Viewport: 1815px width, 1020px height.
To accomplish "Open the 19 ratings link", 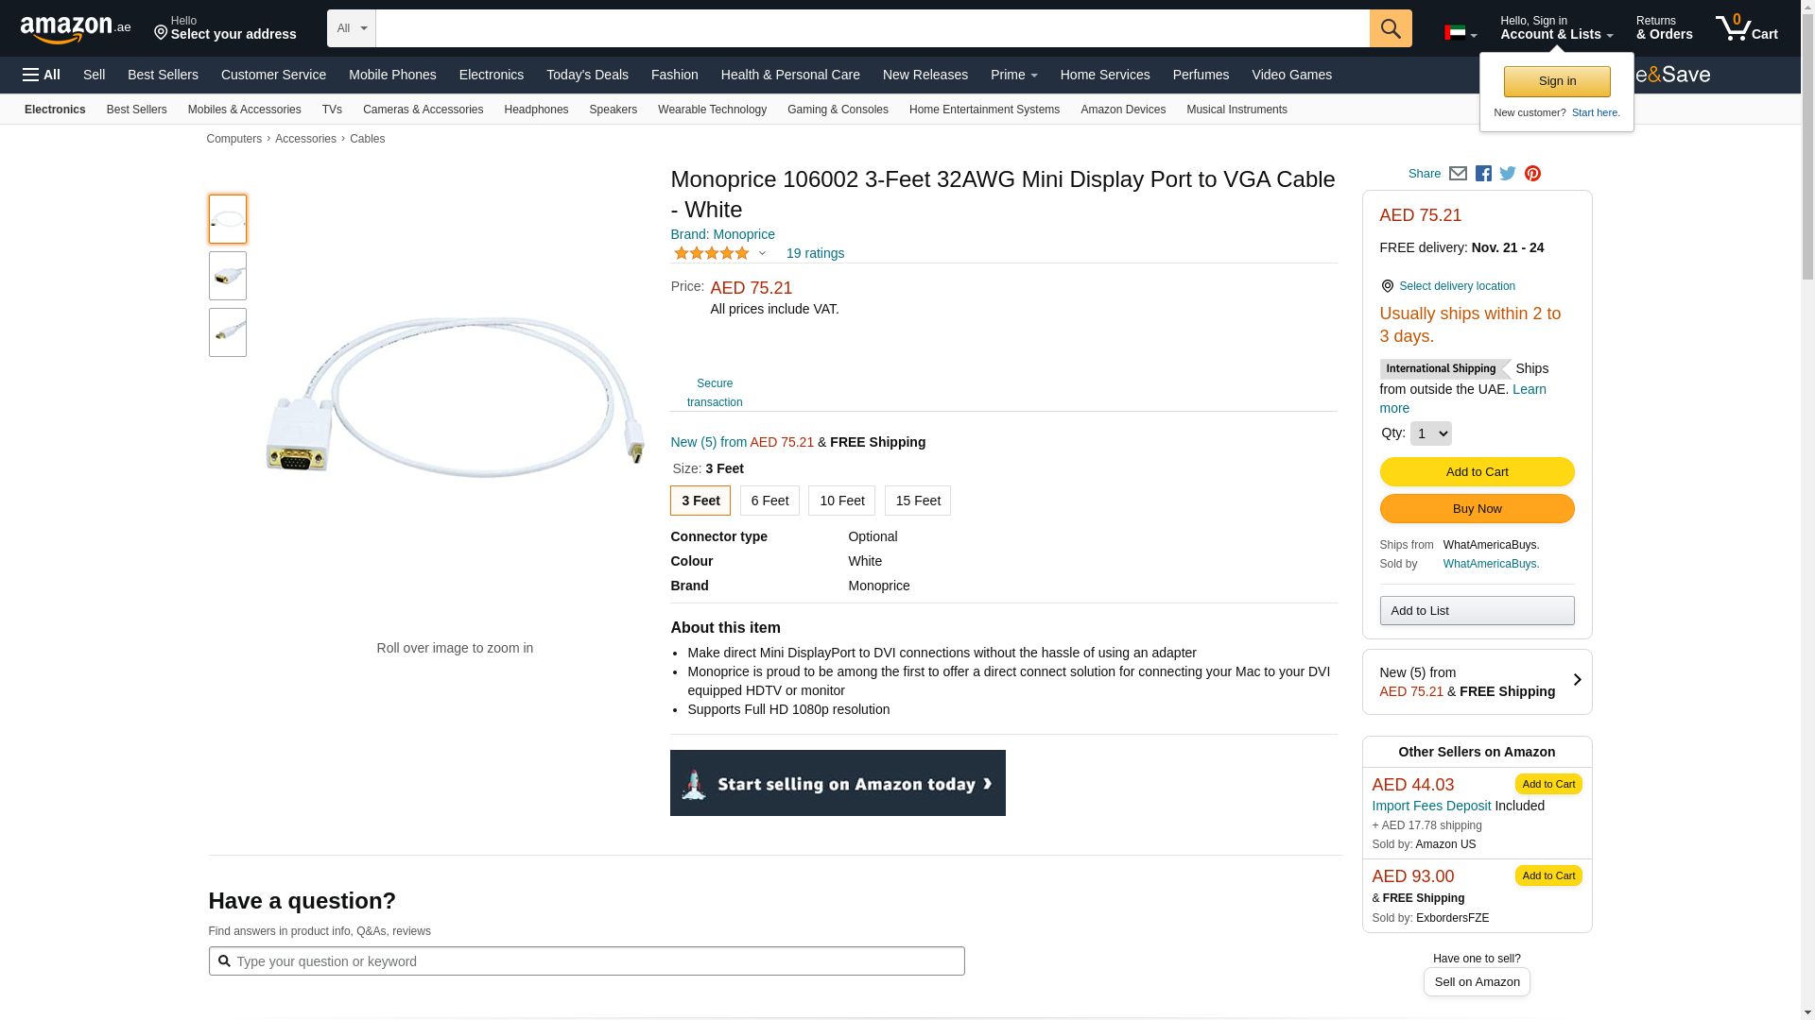I will 815,253.
